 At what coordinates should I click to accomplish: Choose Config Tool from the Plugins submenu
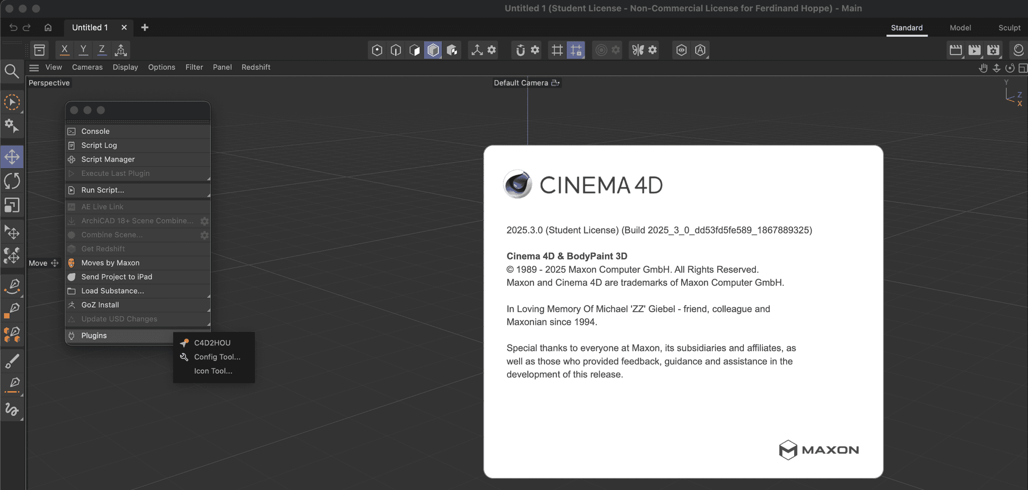pos(217,357)
